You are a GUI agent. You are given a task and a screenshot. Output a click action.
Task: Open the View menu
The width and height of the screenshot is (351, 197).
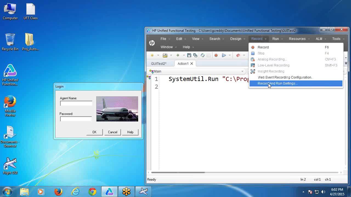pyautogui.click(x=196, y=39)
